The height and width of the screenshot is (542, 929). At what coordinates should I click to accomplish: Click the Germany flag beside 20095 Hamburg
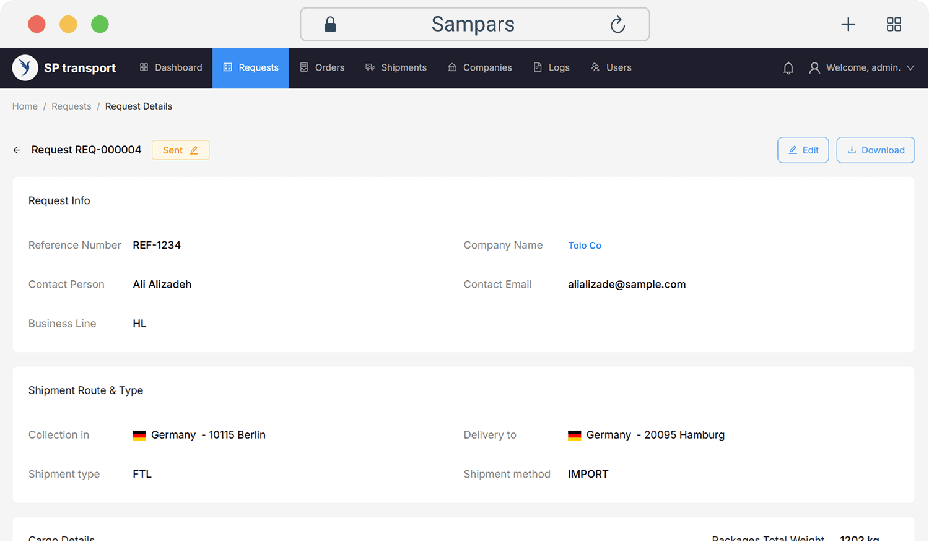575,436
